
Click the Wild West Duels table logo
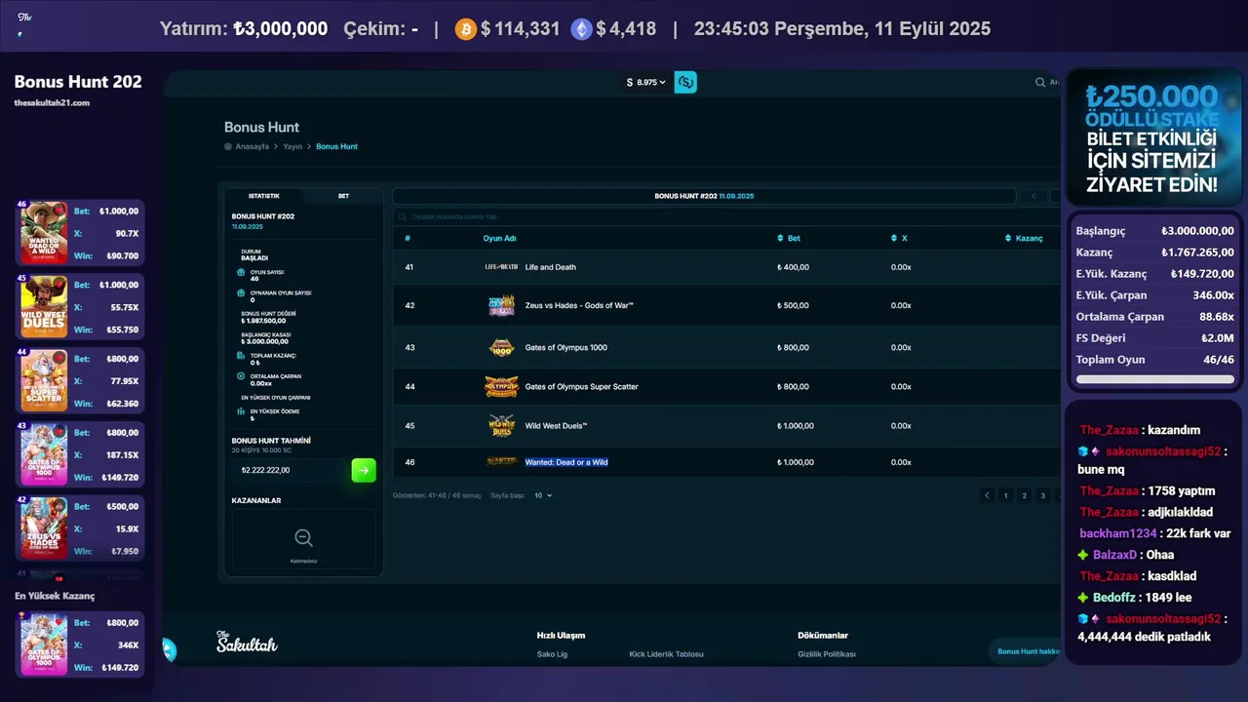pos(501,425)
